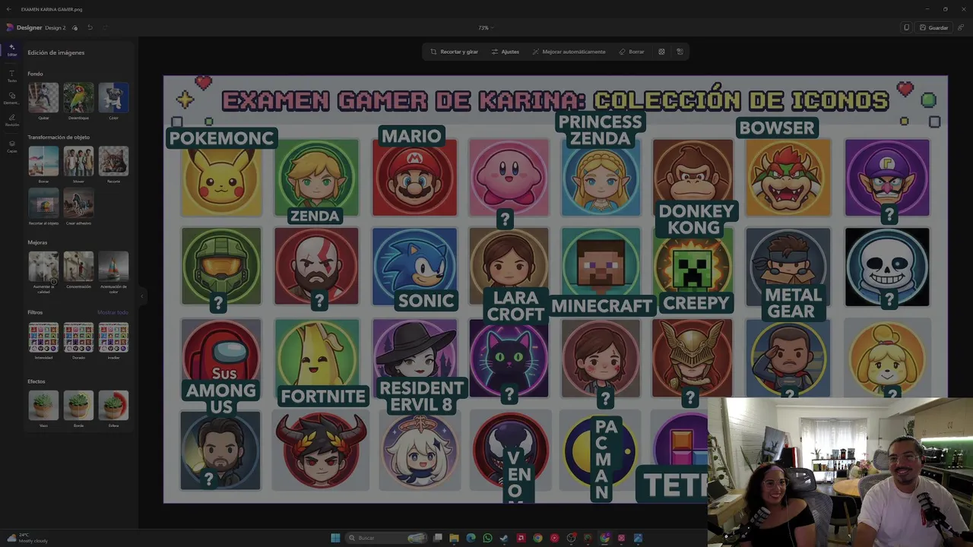Open the Texto sidebar tab
Viewport: 973px width, 547px height.
[x=11, y=76]
